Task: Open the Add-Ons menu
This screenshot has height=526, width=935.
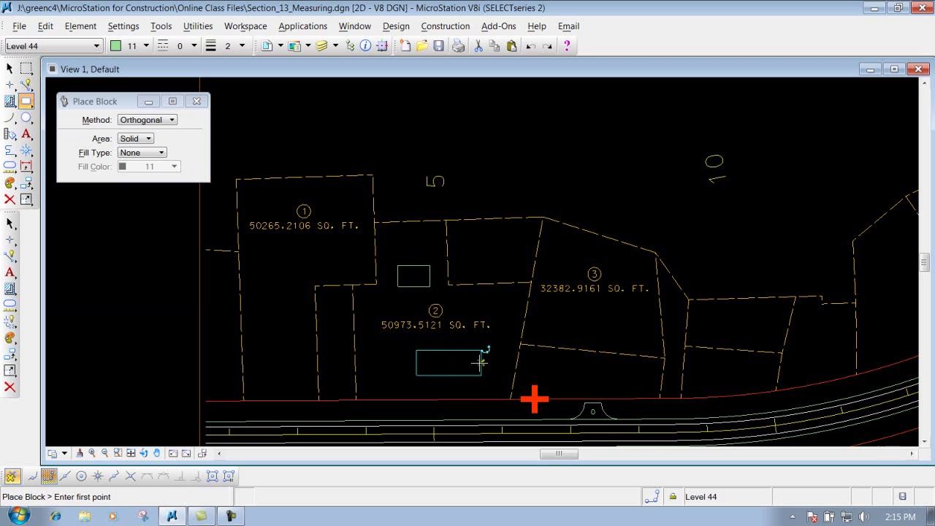Action: pyautogui.click(x=499, y=26)
